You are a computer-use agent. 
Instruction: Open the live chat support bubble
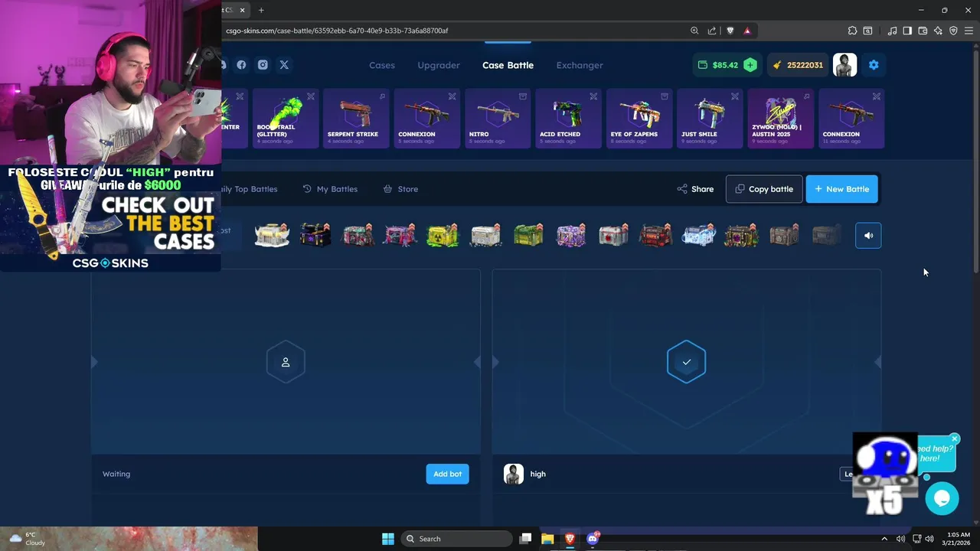942,499
